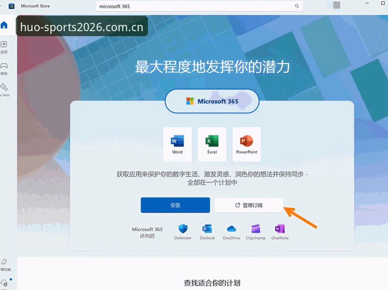Click the blue 安装 install button

[x=175, y=205]
